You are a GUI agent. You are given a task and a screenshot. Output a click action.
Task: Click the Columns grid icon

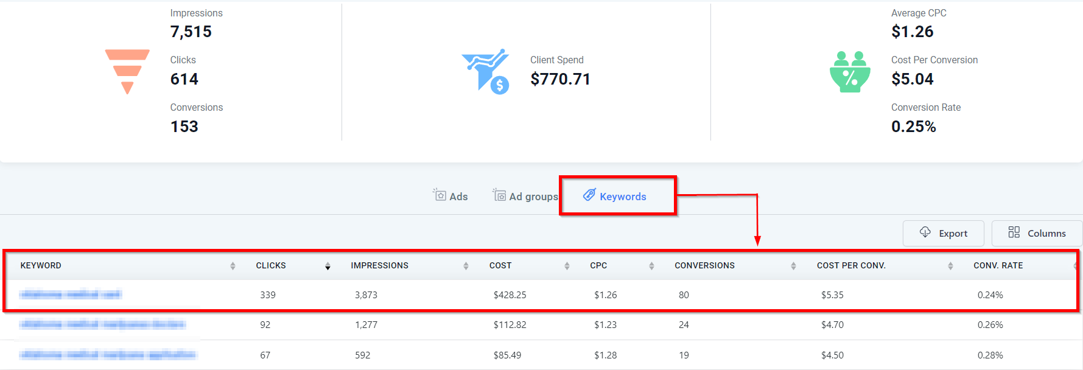[1014, 232]
